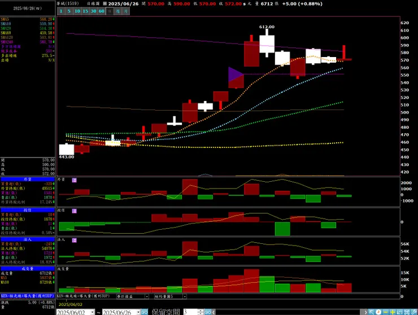Viewport: 418px width, 315px height.
Task: Open the 短均量圖5 dropdown
Action: click(185, 296)
